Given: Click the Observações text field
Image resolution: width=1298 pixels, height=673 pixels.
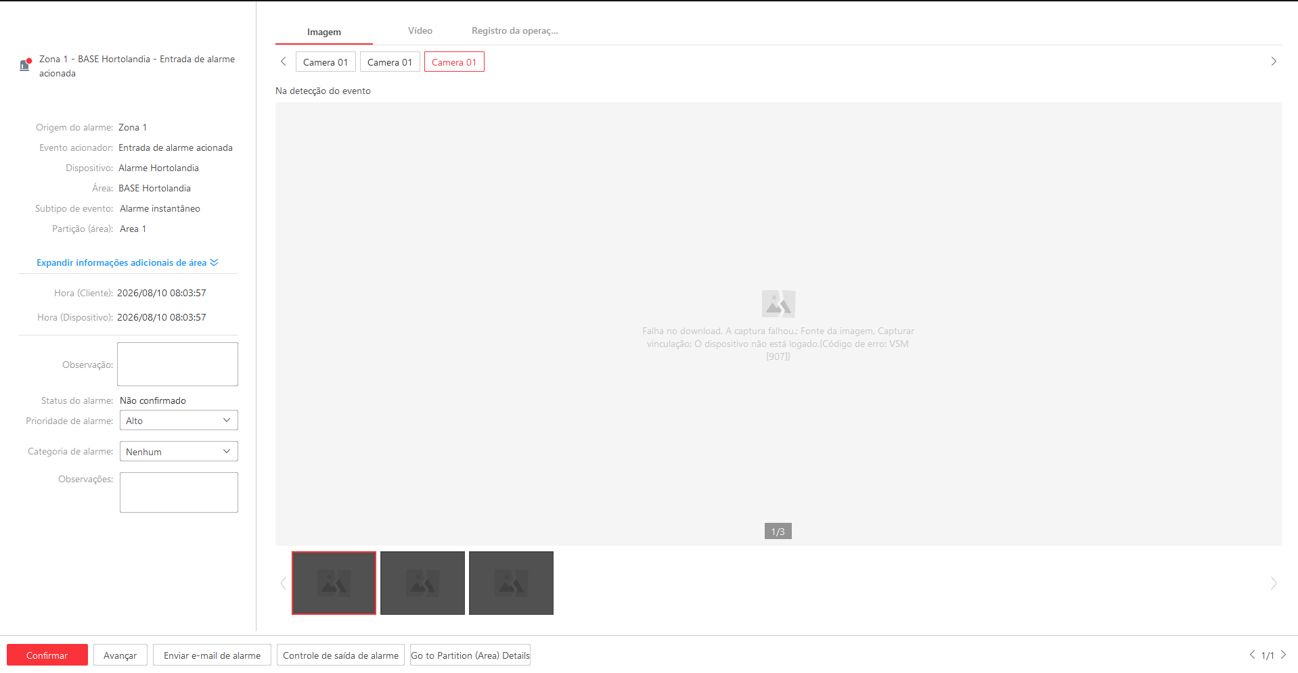Looking at the screenshot, I should (x=179, y=492).
